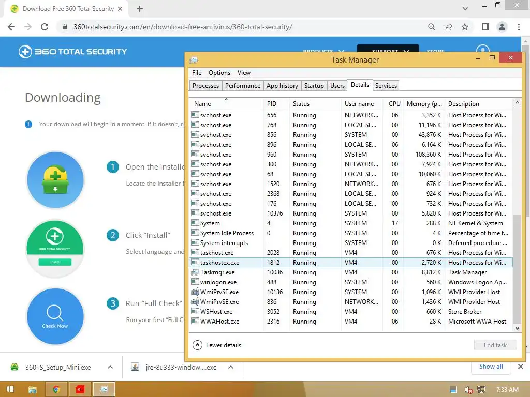Sort processes by the PID column header
The width and height of the screenshot is (530, 397).
click(276, 103)
